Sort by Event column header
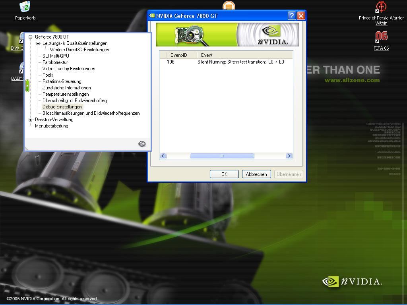 click(245, 55)
